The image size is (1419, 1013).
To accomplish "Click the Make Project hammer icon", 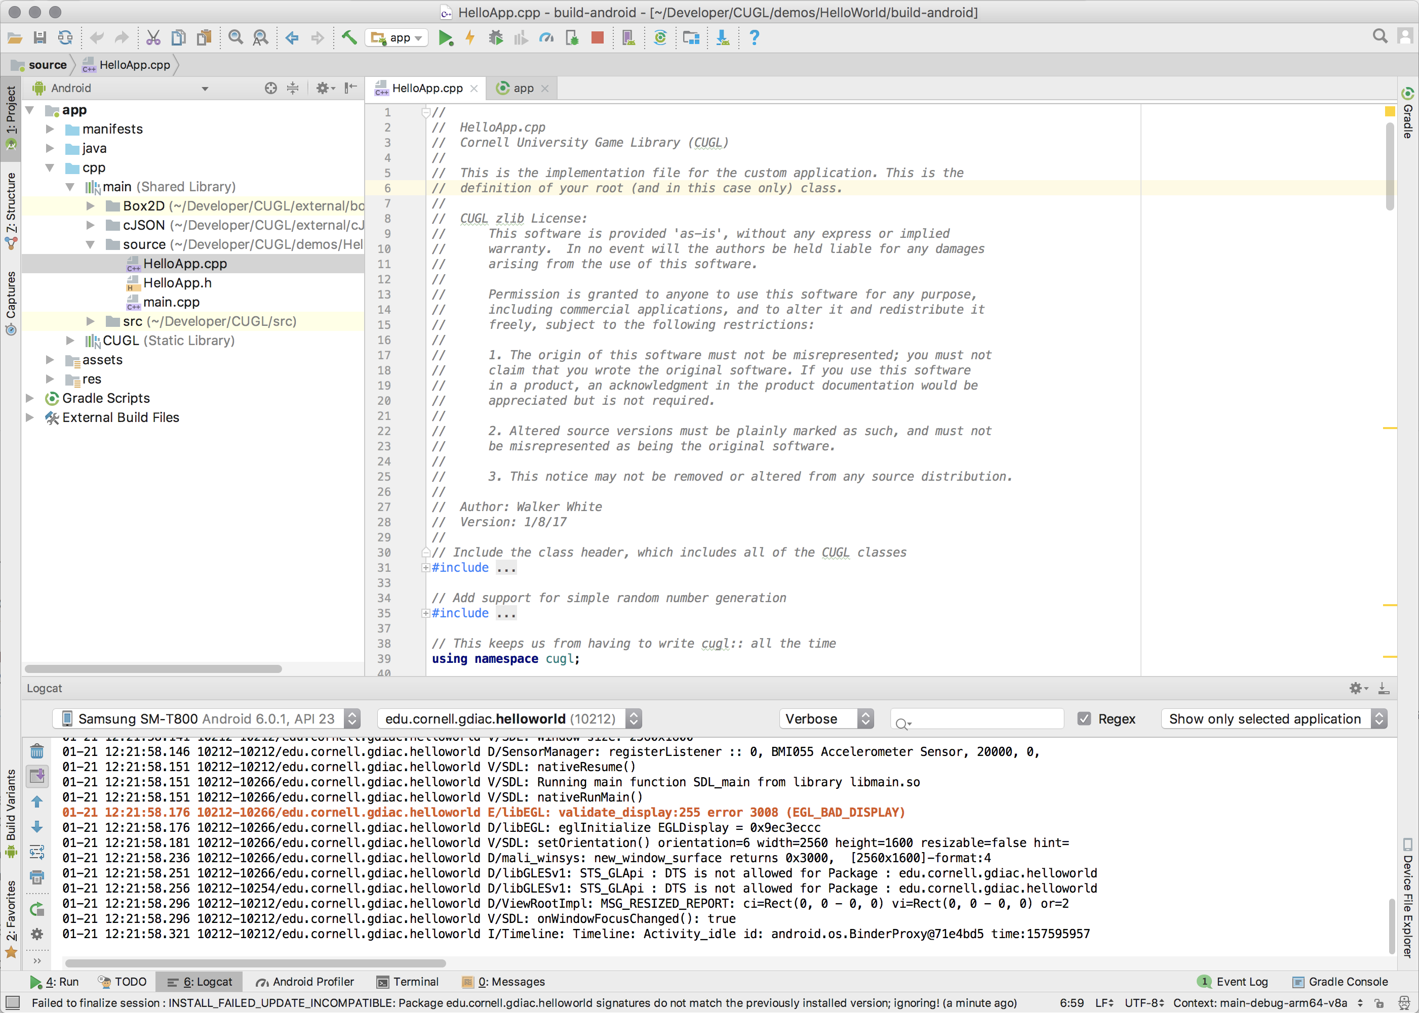I will 349,38.
